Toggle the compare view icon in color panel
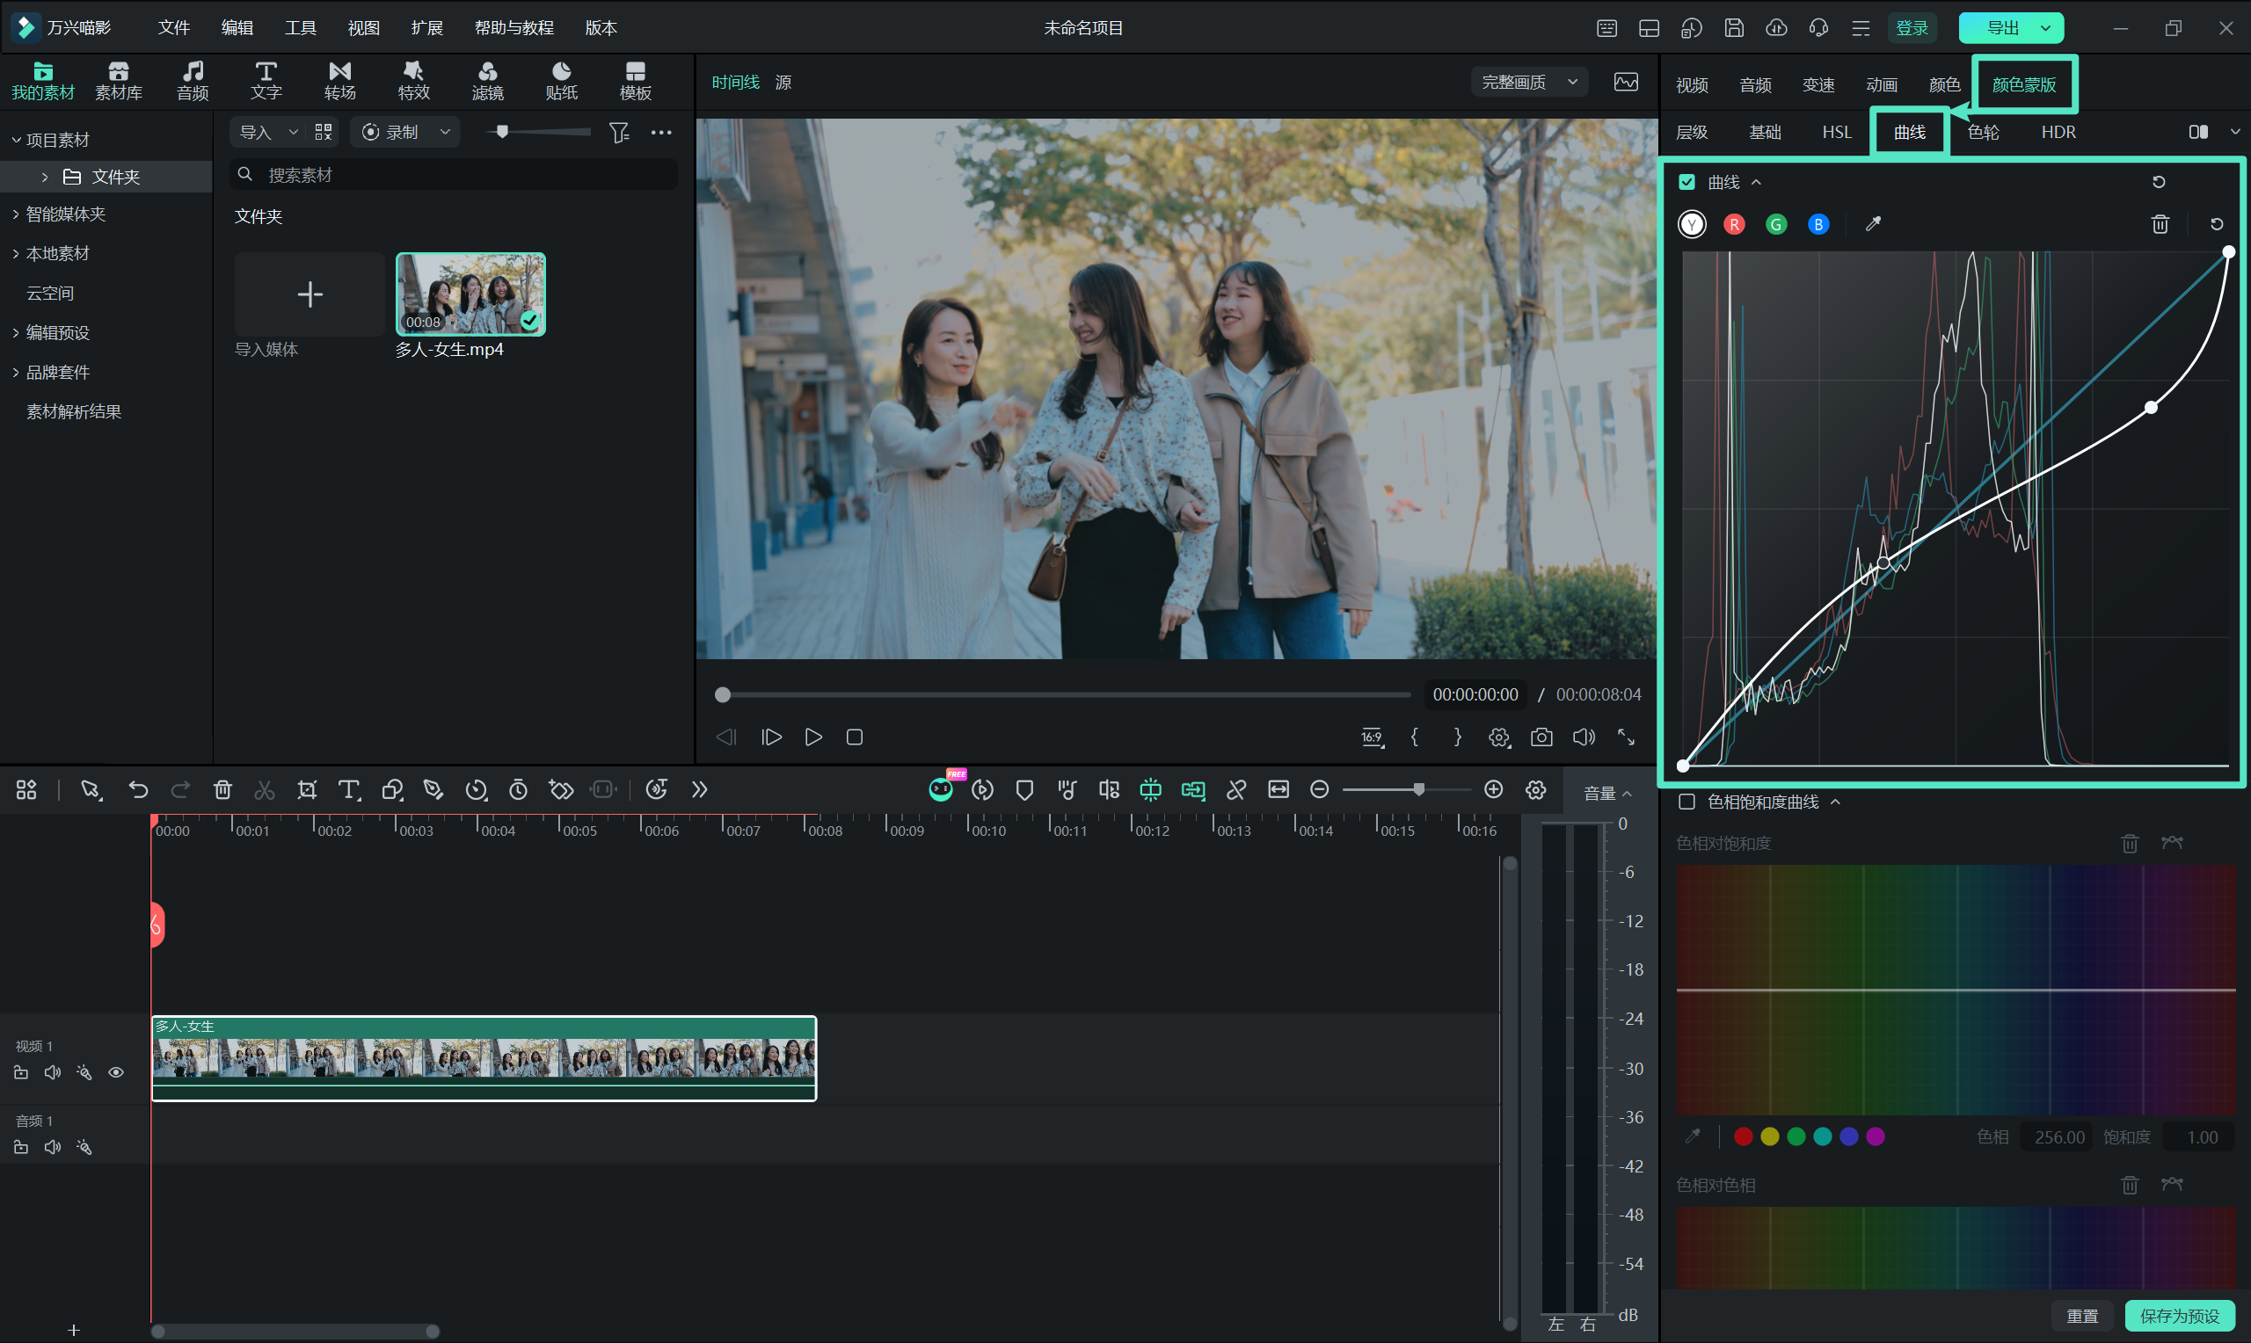Image resolution: width=2251 pixels, height=1343 pixels. pos(2197,132)
